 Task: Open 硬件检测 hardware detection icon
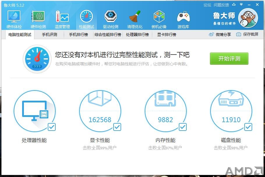click(38, 19)
